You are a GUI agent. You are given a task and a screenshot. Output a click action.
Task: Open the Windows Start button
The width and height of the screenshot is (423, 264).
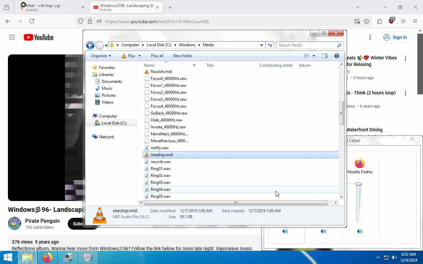tap(8, 257)
